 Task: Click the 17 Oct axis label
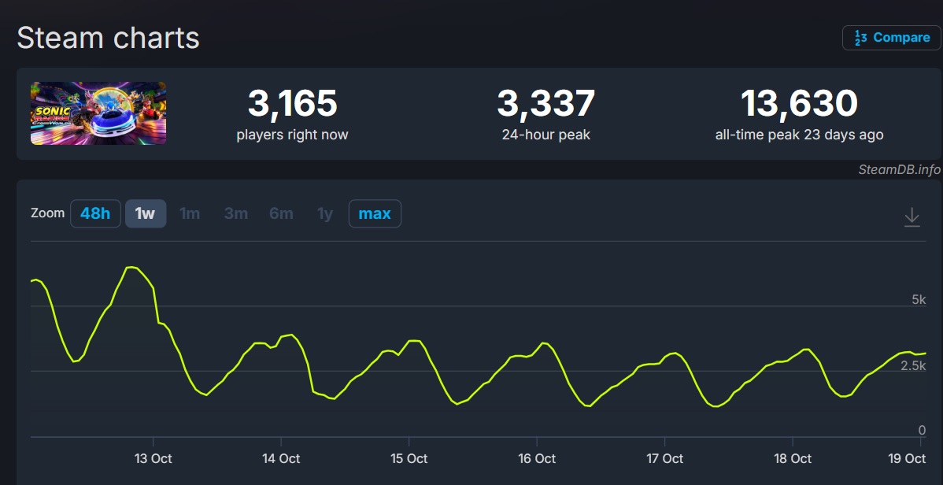664,458
